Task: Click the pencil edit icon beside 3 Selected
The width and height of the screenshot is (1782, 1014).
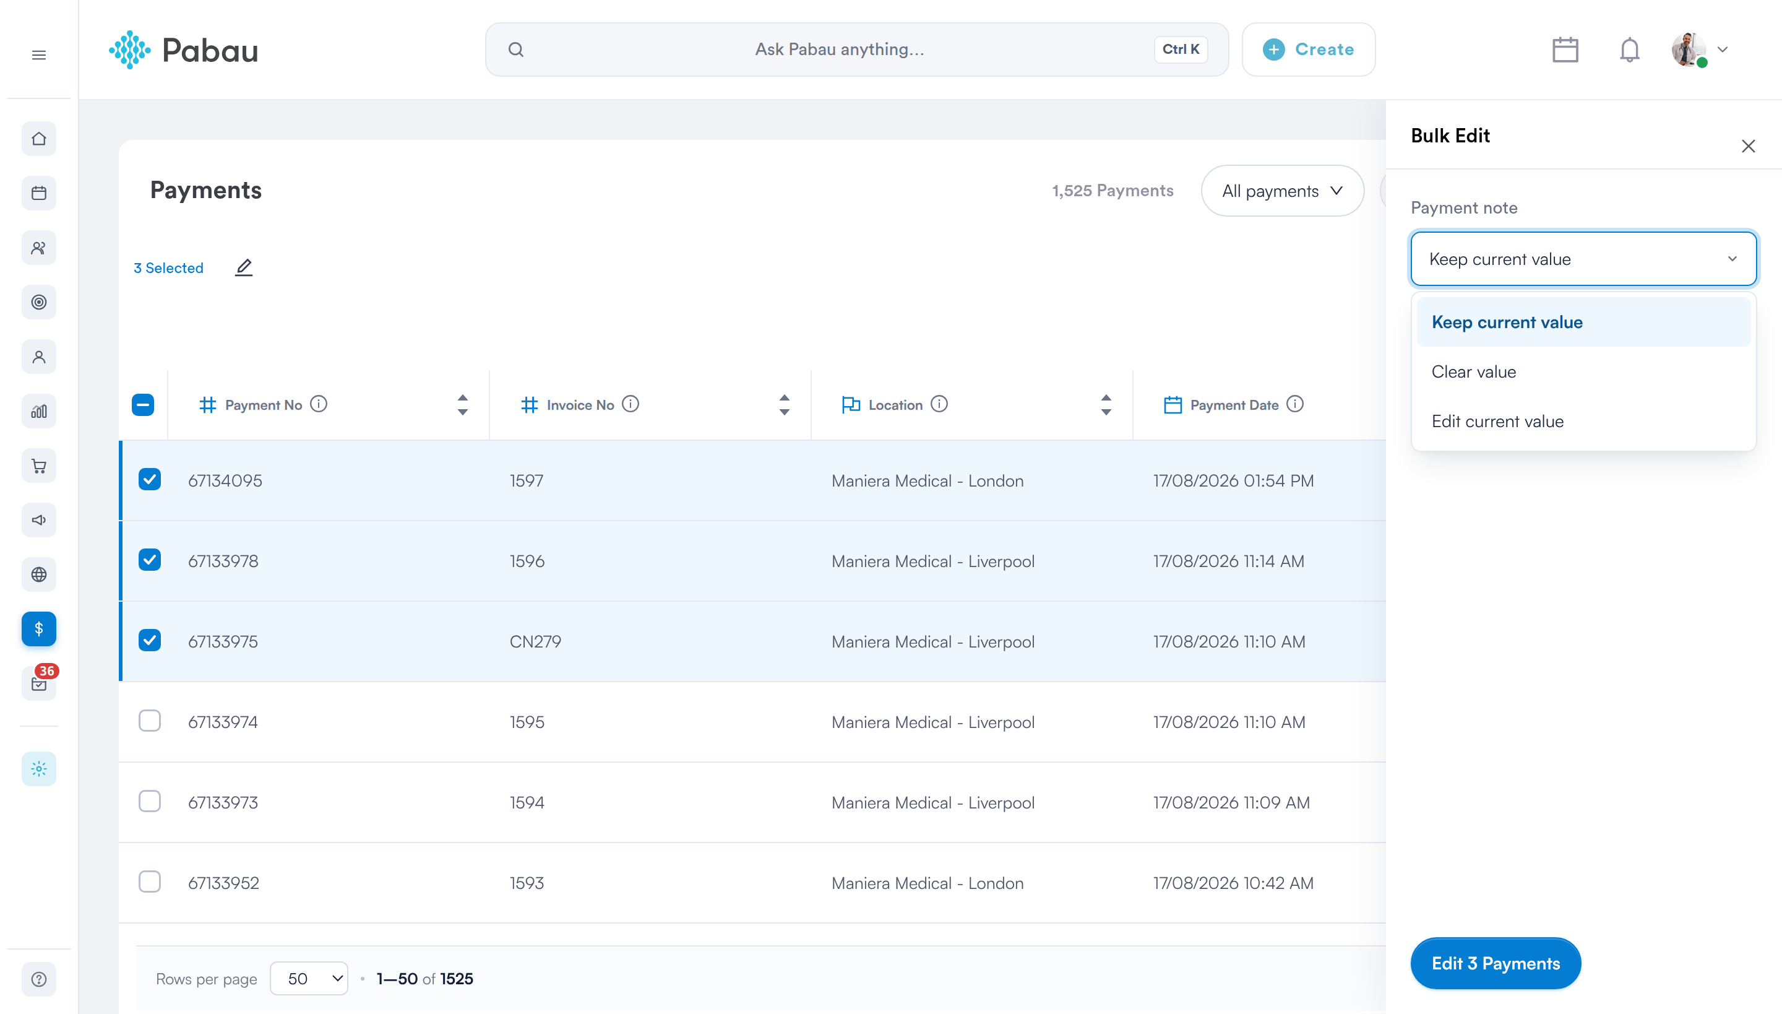Action: pyautogui.click(x=244, y=267)
